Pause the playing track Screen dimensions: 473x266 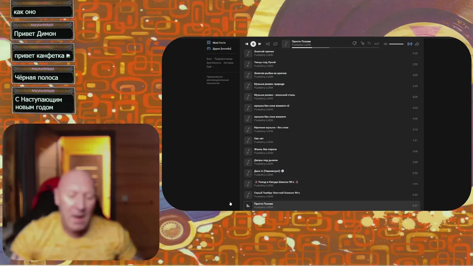[253, 44]
